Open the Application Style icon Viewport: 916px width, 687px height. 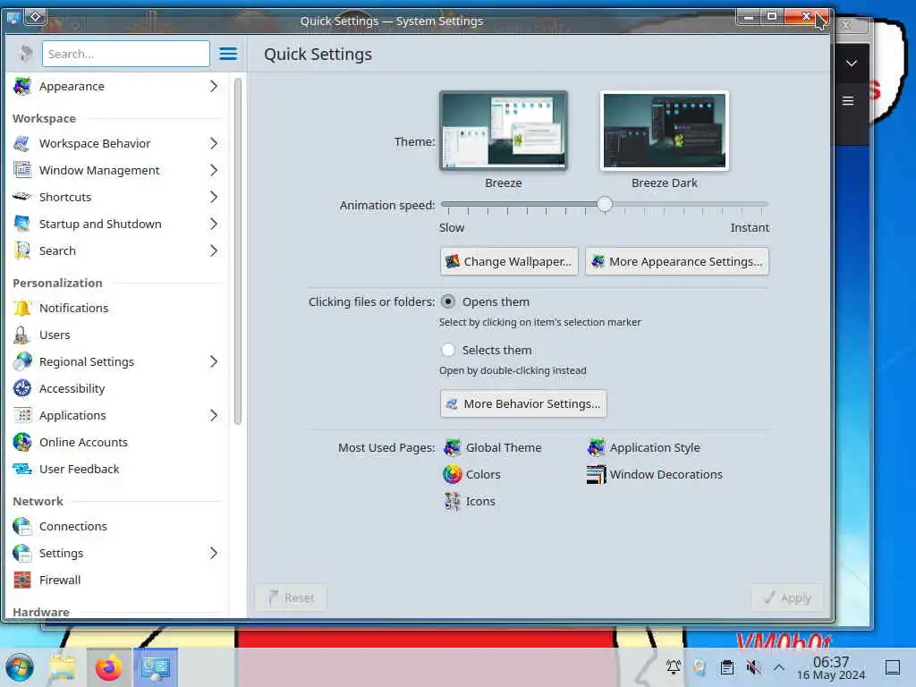click(596, 448)
